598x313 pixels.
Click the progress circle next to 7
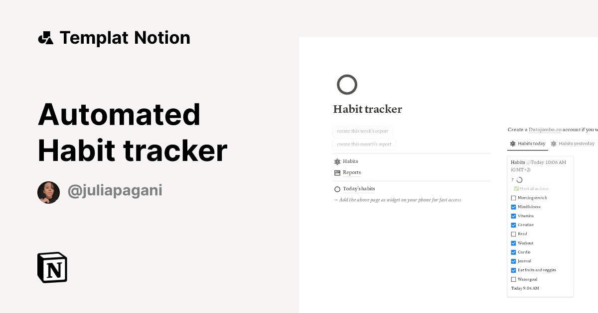[x=520, y=179]
